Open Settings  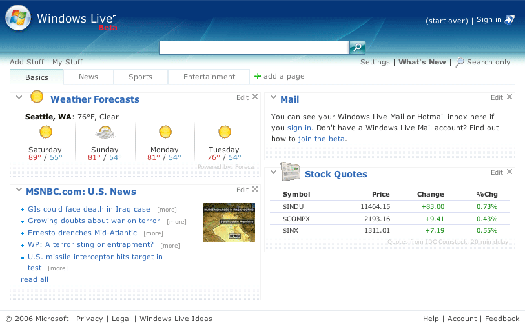click(x=375, y=62)
